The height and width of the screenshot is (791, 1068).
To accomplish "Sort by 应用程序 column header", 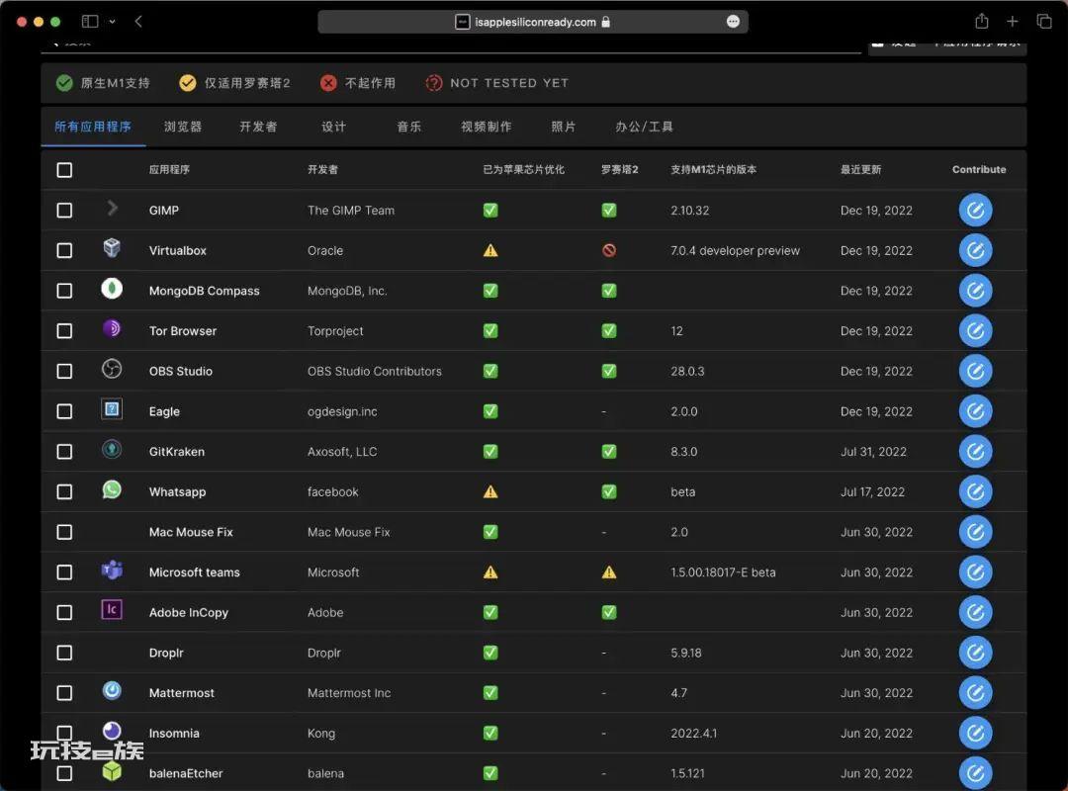I will tap(170, 170).
